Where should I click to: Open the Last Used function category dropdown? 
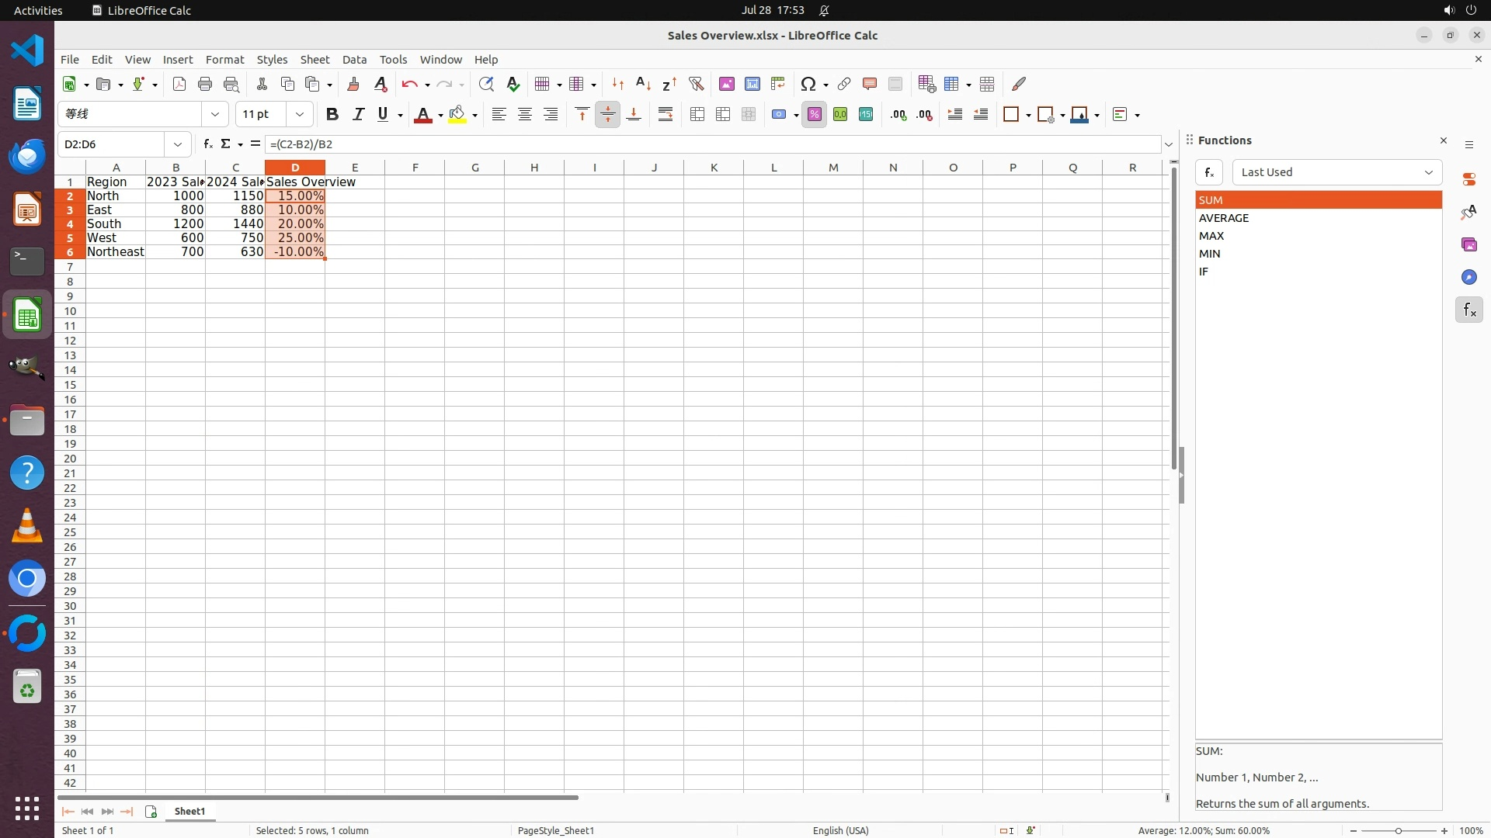(1336, 172)
